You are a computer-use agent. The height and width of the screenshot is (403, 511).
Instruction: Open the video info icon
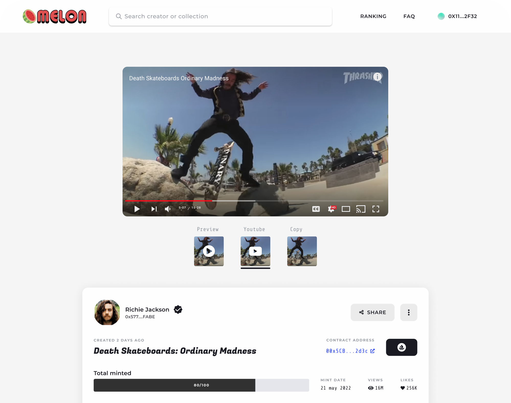377,77
